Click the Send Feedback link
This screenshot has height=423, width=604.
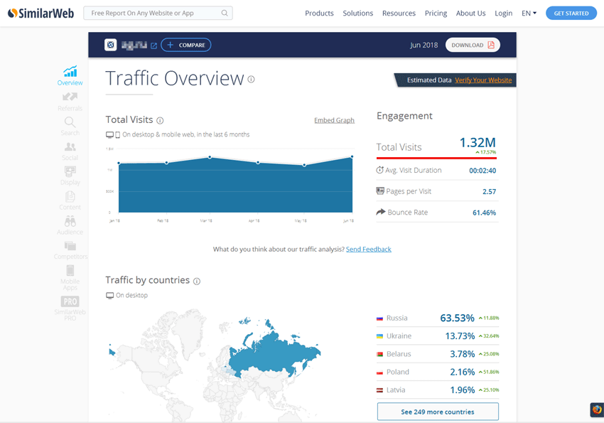[368, 250]
